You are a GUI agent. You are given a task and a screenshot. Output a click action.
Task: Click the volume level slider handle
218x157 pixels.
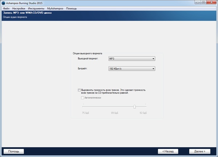point(134,106)
